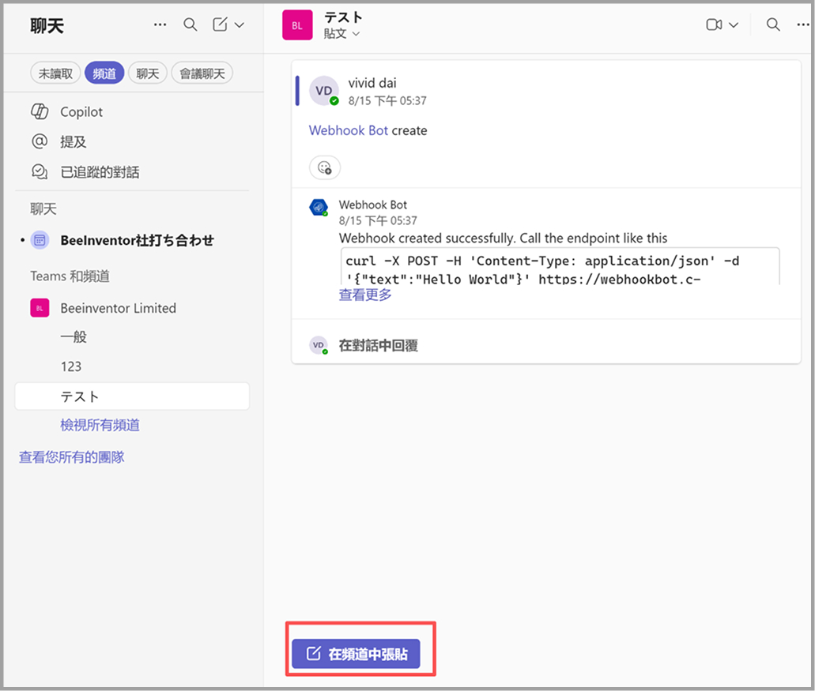Open the sidebar more options ellipsis
Image resolution: width=815 pixels, height=691 pixels.
(x=160, y=24)
